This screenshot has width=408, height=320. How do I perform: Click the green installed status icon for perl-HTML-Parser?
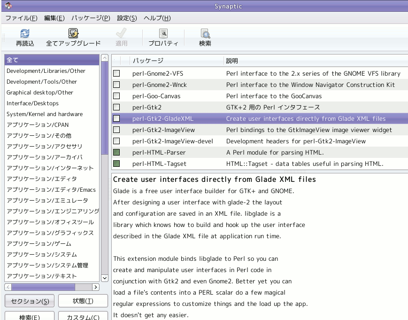coord(116,152)
